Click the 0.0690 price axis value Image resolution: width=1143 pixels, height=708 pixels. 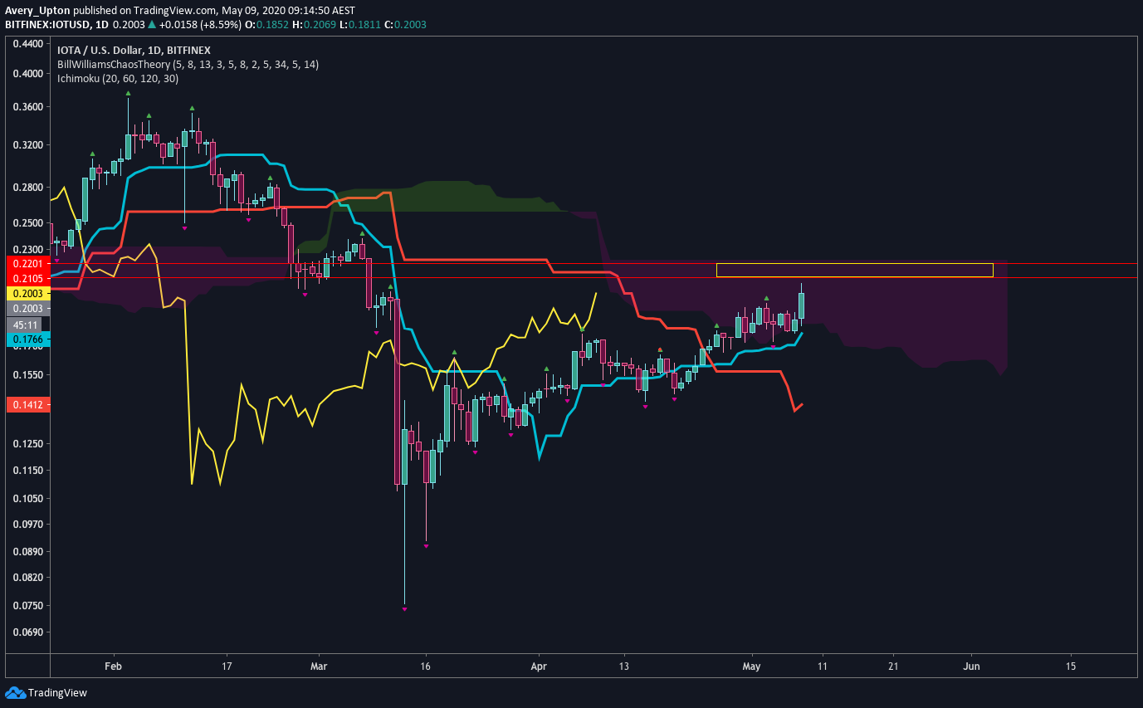click(x=27, y=632)
